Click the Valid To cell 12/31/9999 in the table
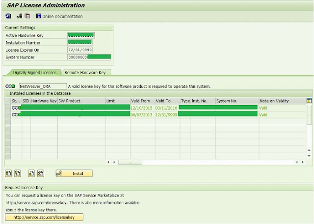The height and width of the screenshot is (224, 314). click(166, 115)
